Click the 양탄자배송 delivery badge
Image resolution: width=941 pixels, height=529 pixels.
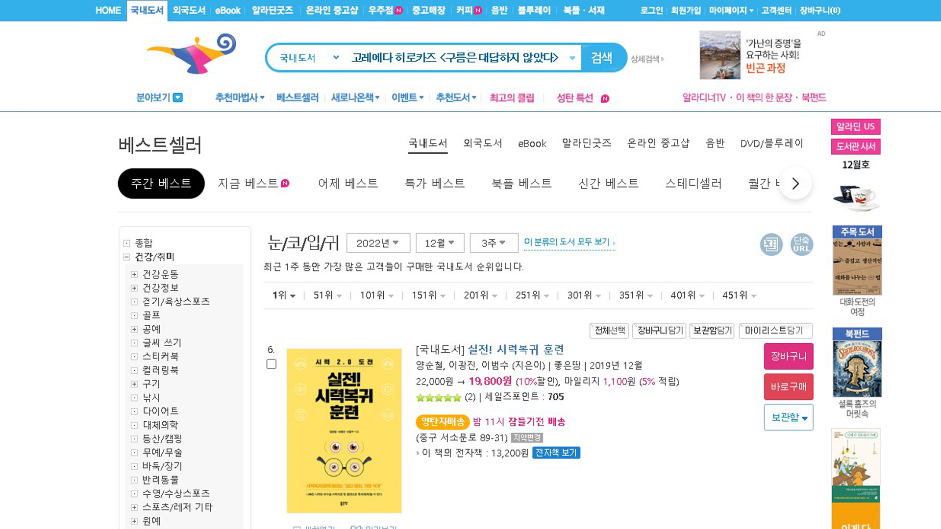(443, 422)
